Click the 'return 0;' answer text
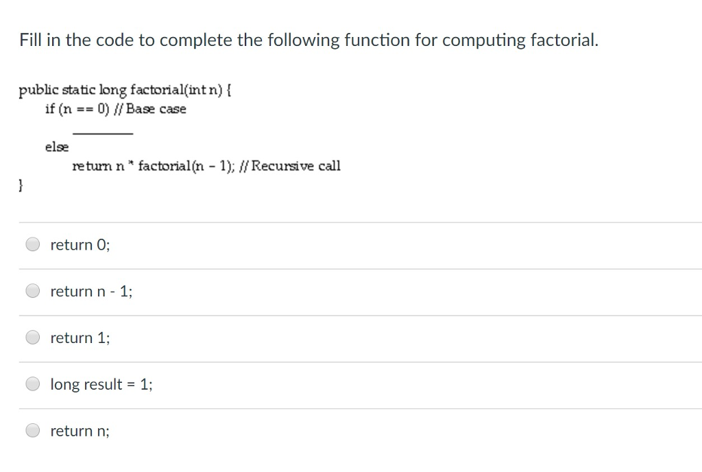 point(78,244)
